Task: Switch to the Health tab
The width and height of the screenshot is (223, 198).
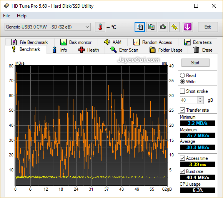Action: [x=89, y=50]
